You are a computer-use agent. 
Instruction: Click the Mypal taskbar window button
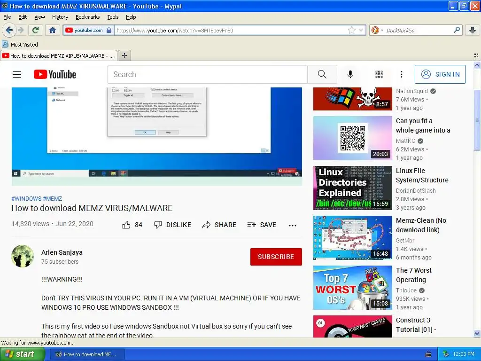pos(87,354)
